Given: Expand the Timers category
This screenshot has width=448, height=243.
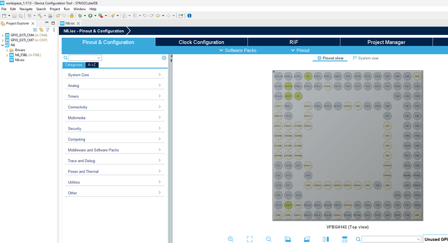Looking at the screenshot, I should coord(114,96).
